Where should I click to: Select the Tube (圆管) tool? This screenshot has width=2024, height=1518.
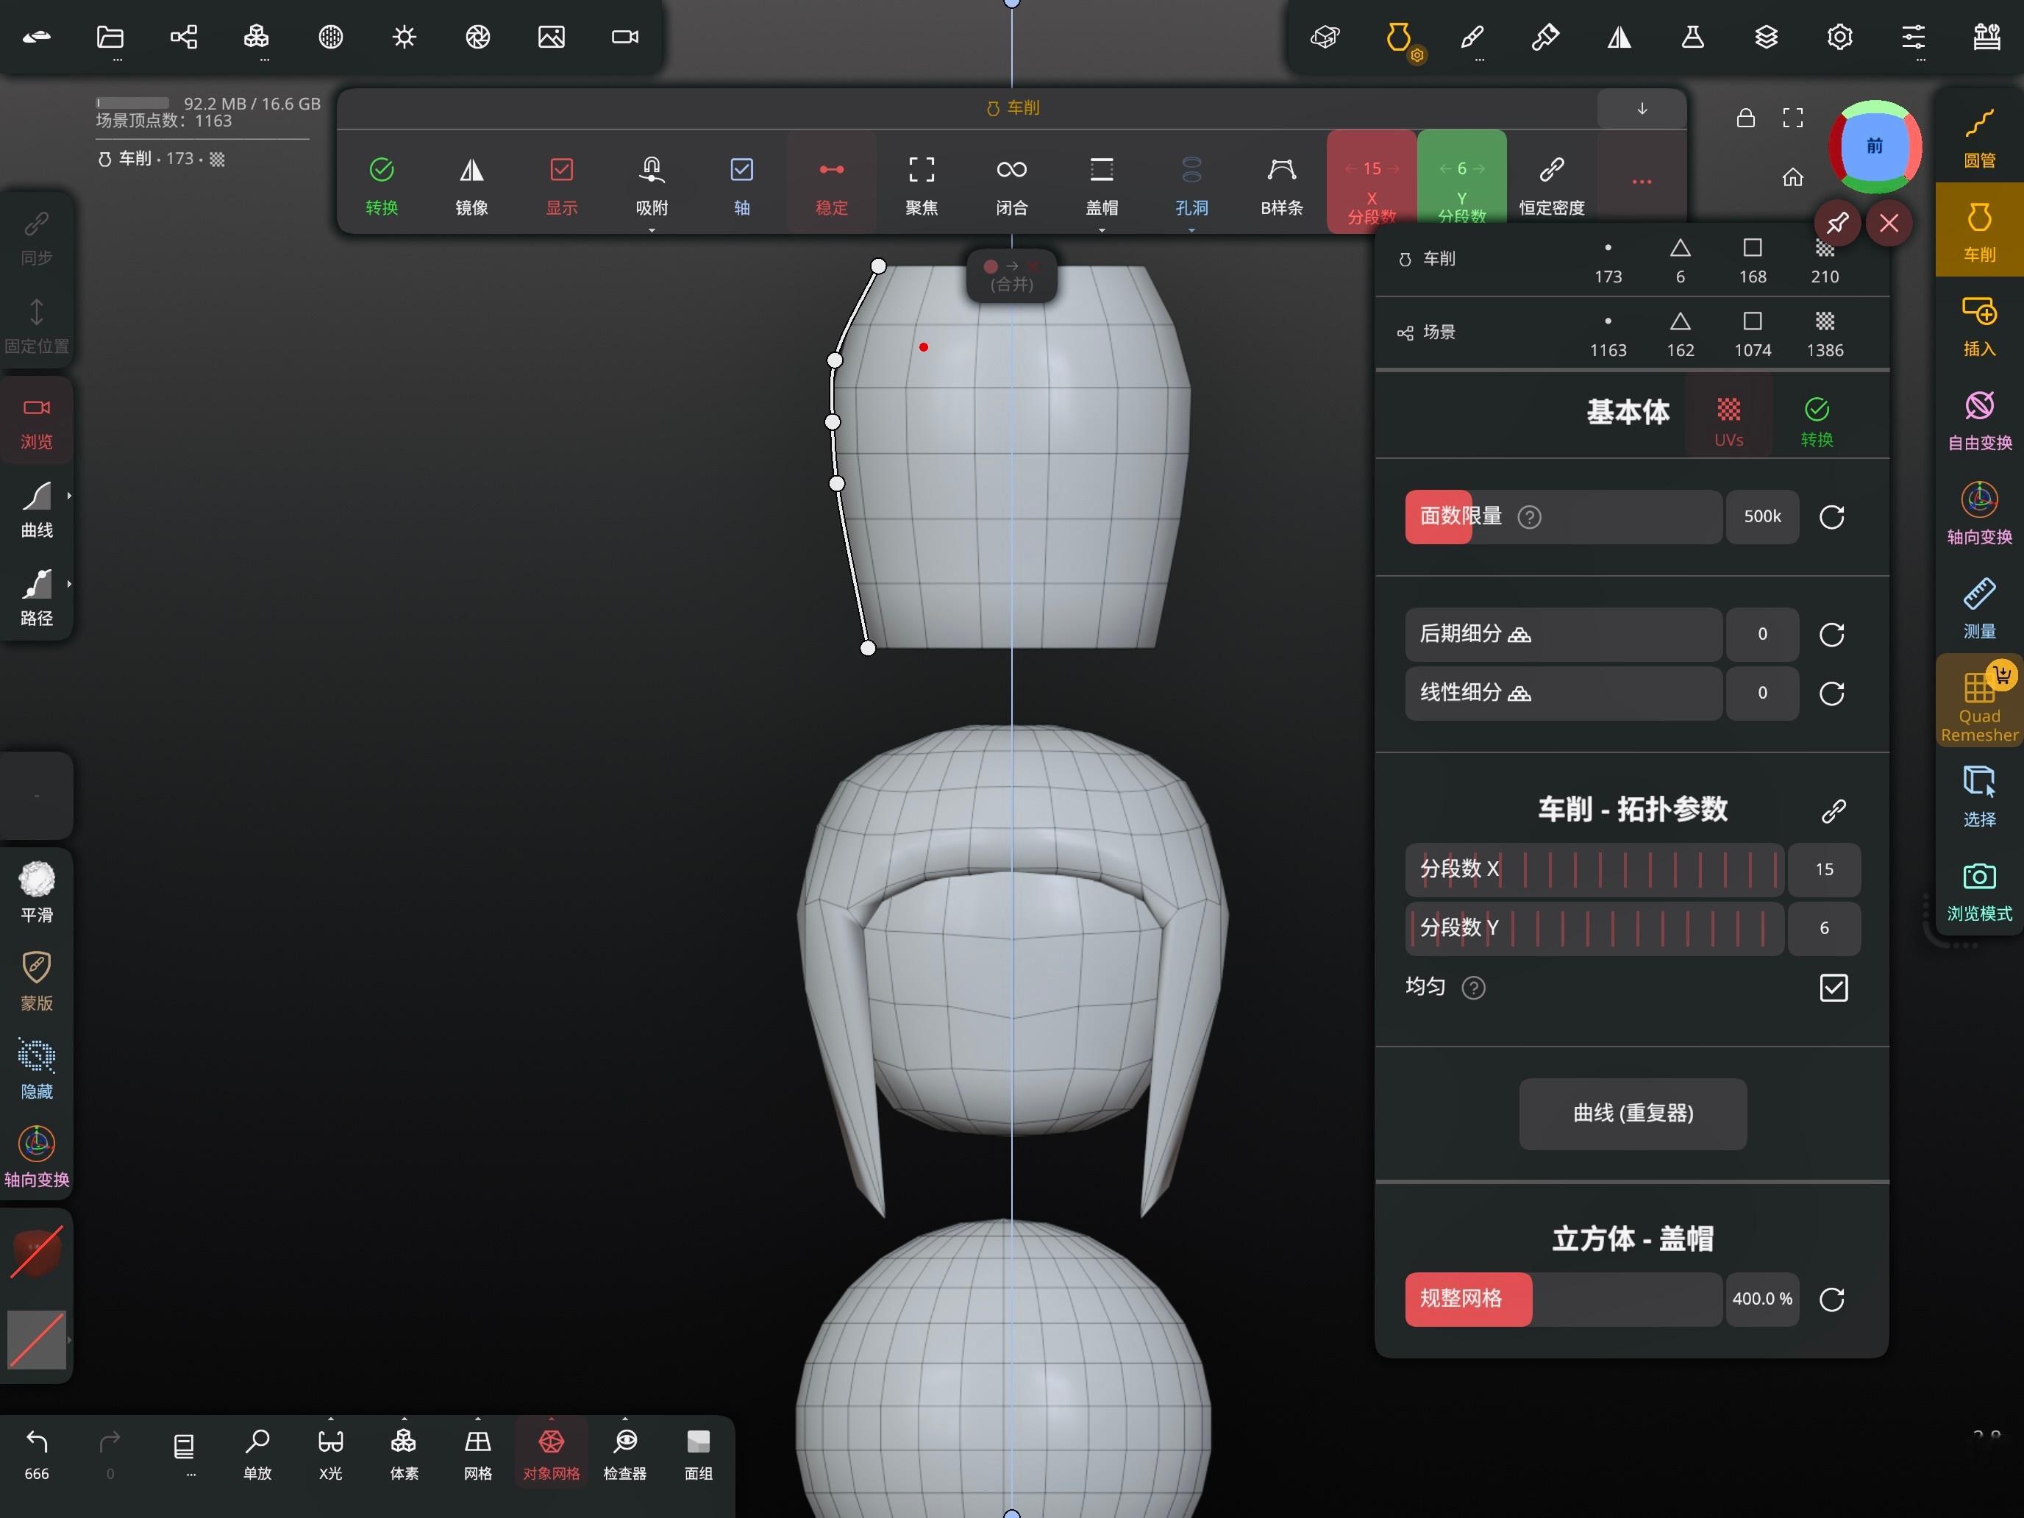click(1979, 138)
